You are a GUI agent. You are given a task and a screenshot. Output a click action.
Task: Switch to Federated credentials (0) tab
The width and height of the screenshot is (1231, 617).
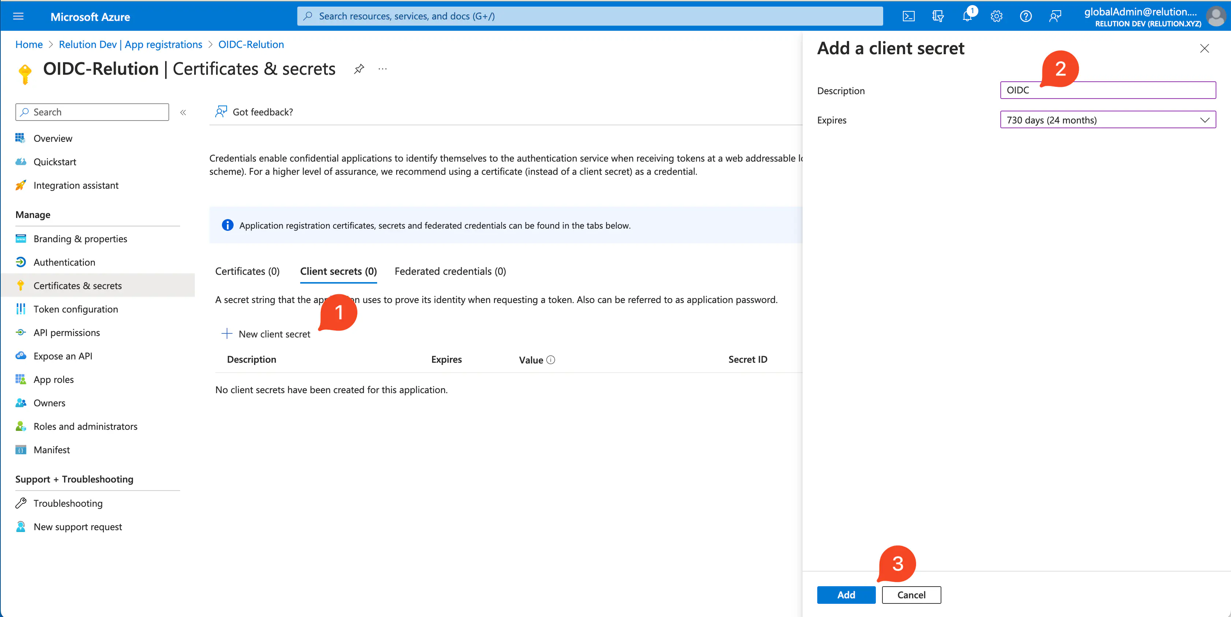[450, 271]
